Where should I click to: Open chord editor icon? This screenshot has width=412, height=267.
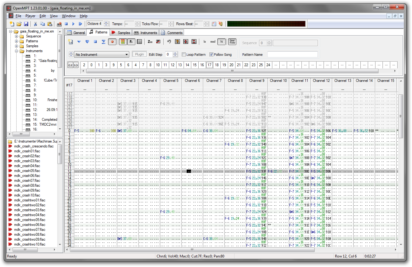158,42
